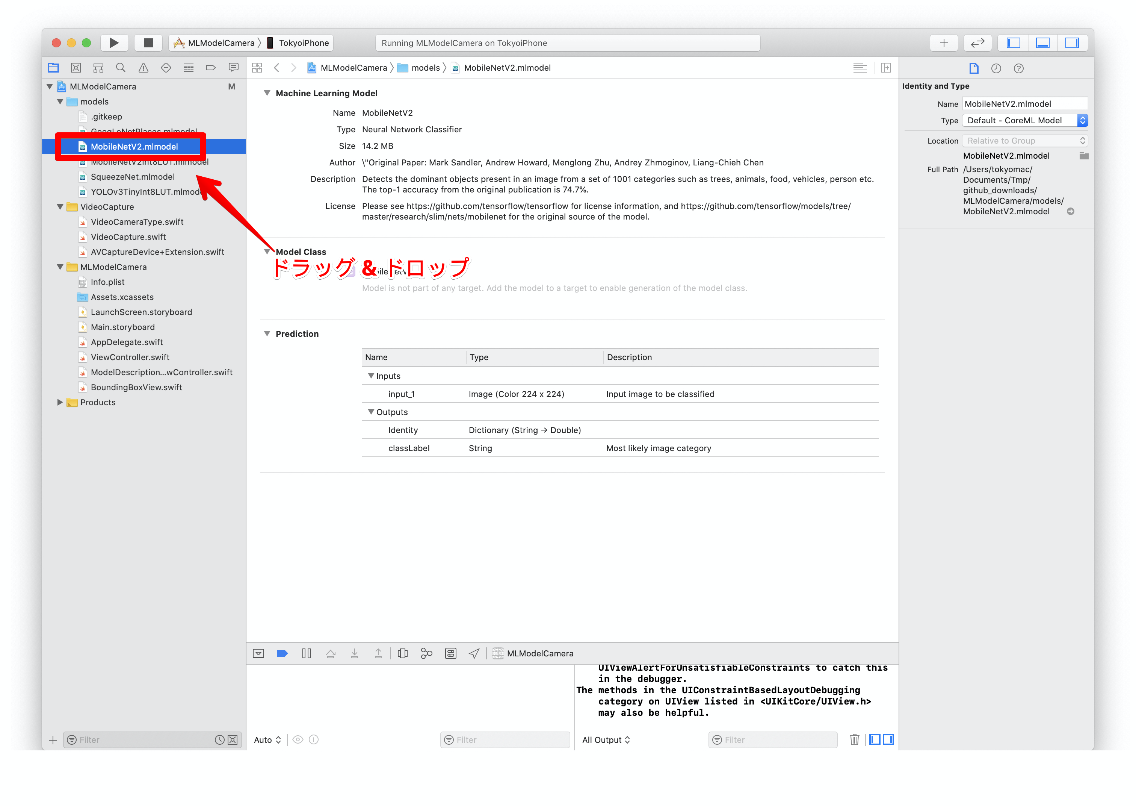Open the History inspector tab

(x=996, y=68)
